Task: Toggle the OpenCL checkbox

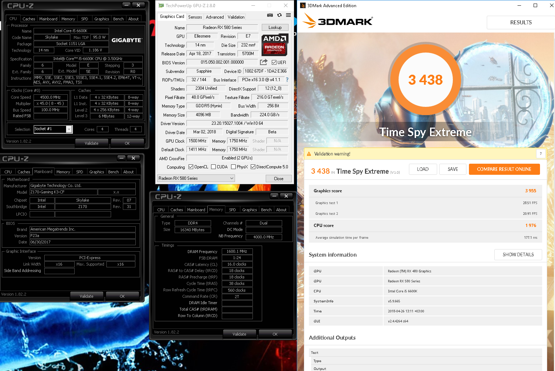Action: click(191, 167)
